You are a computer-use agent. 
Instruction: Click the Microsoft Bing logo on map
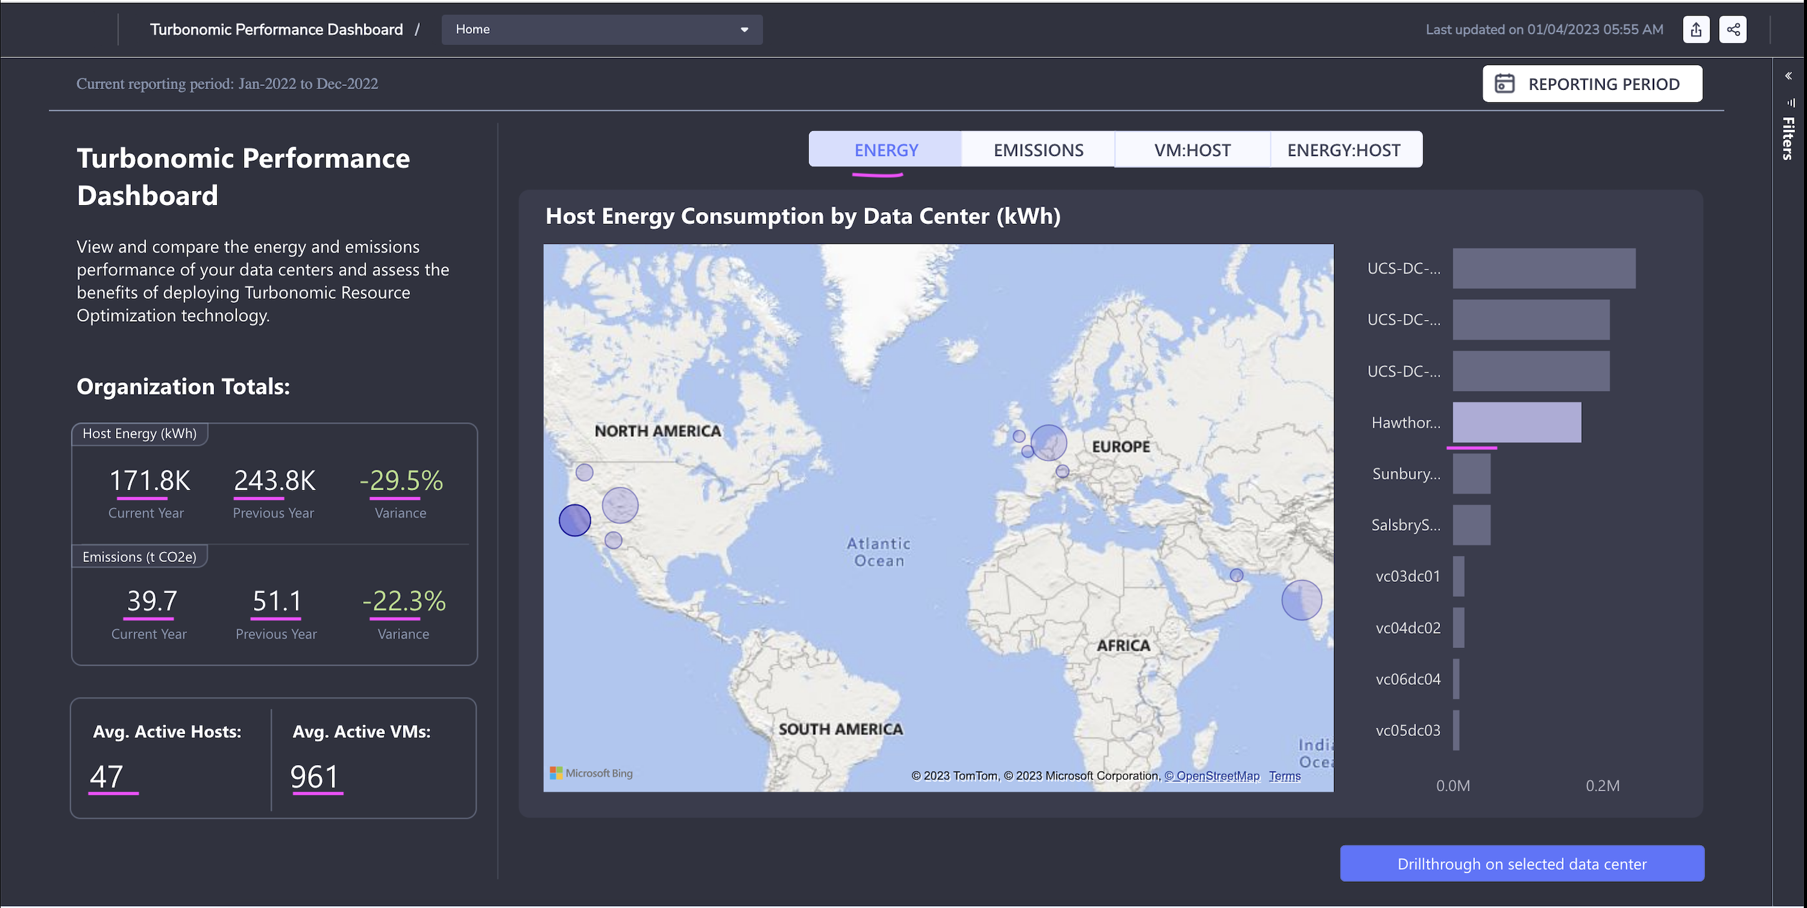pos(592,773)
